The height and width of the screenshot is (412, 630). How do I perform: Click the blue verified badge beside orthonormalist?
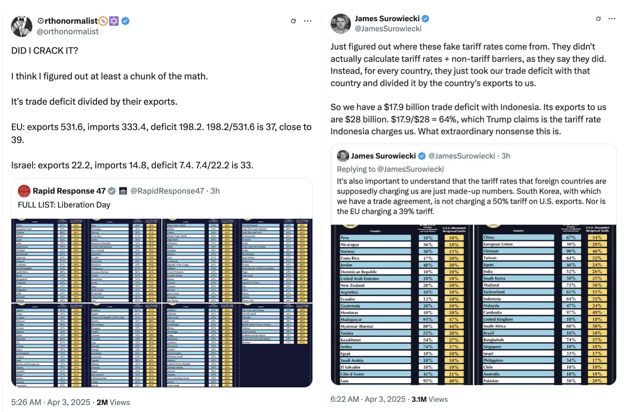pos(126,21)
